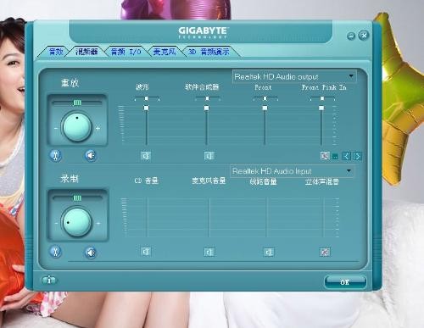Click the 录制 section label
The width and height of the screenshot is (424, 328).
pyautogui.click(x=70, y=179)
